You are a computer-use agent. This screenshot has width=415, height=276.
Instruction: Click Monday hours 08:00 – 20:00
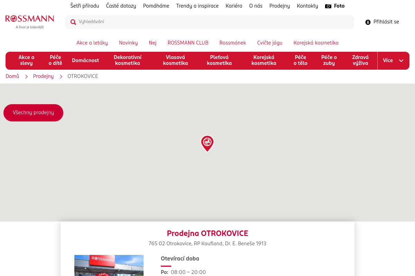188,272
